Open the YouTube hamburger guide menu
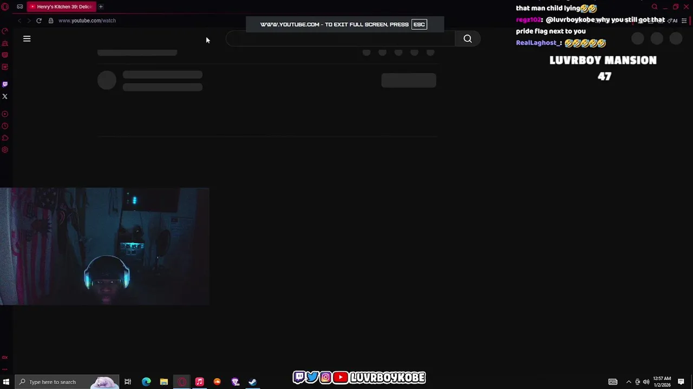 click(x=27, y=39)
